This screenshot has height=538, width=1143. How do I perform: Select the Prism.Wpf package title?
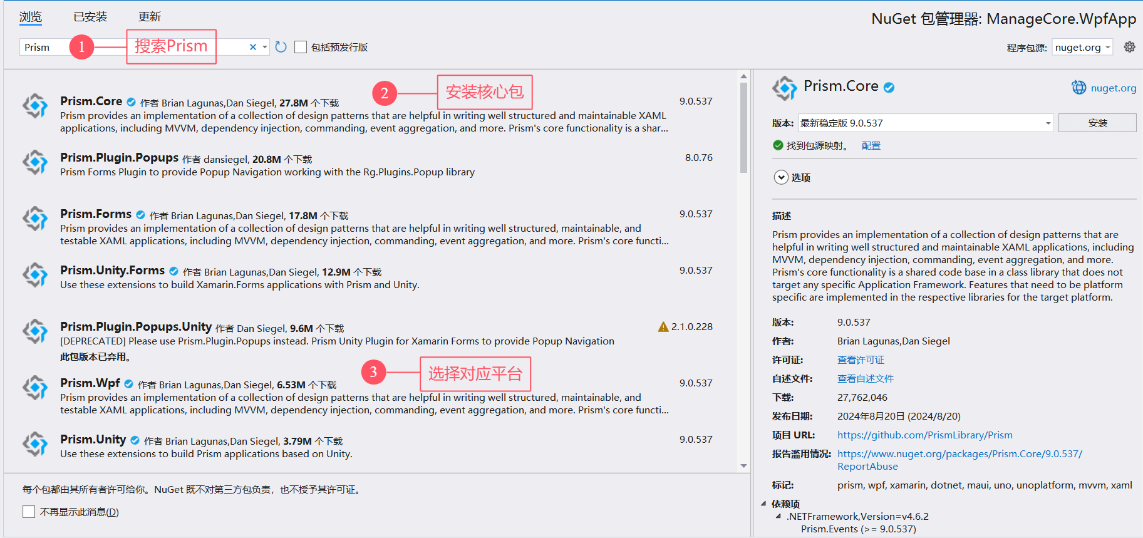[90, 383]
